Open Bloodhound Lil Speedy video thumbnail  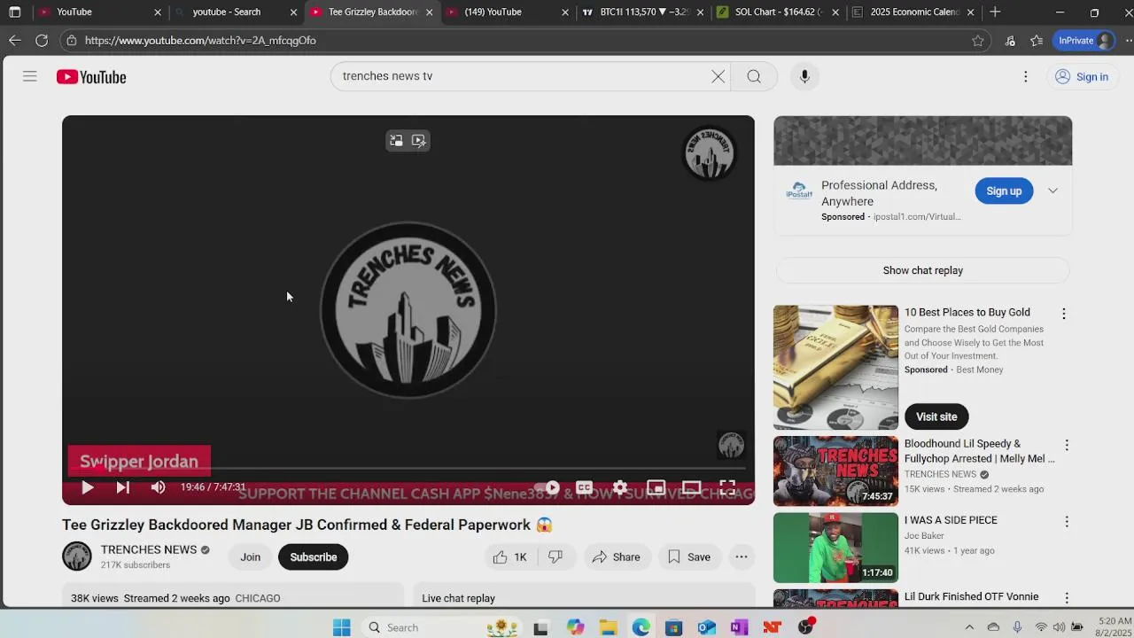[835, 471]
